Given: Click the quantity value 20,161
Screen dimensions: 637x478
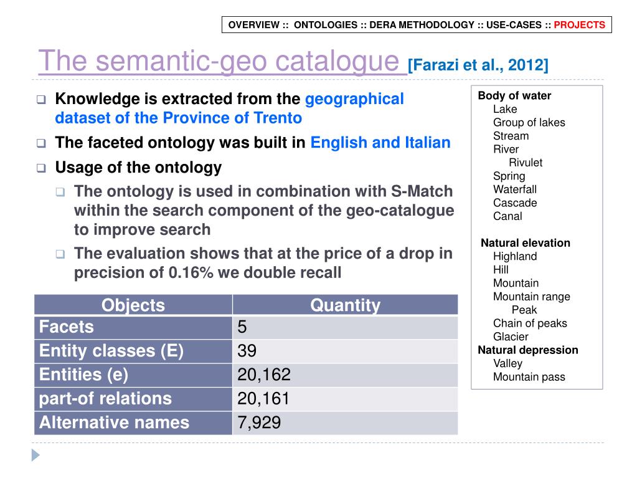Looking at the screenshot, I should click(x=263, y=399).
